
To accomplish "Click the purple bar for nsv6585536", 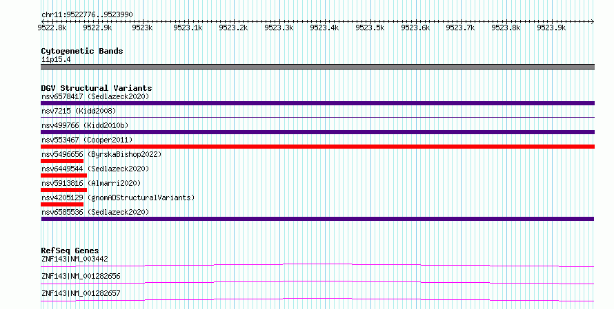I will pos(317,219).
